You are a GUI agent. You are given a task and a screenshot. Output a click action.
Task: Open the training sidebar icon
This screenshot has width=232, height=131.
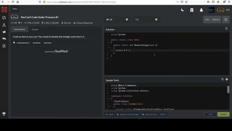tap(4, 18)
